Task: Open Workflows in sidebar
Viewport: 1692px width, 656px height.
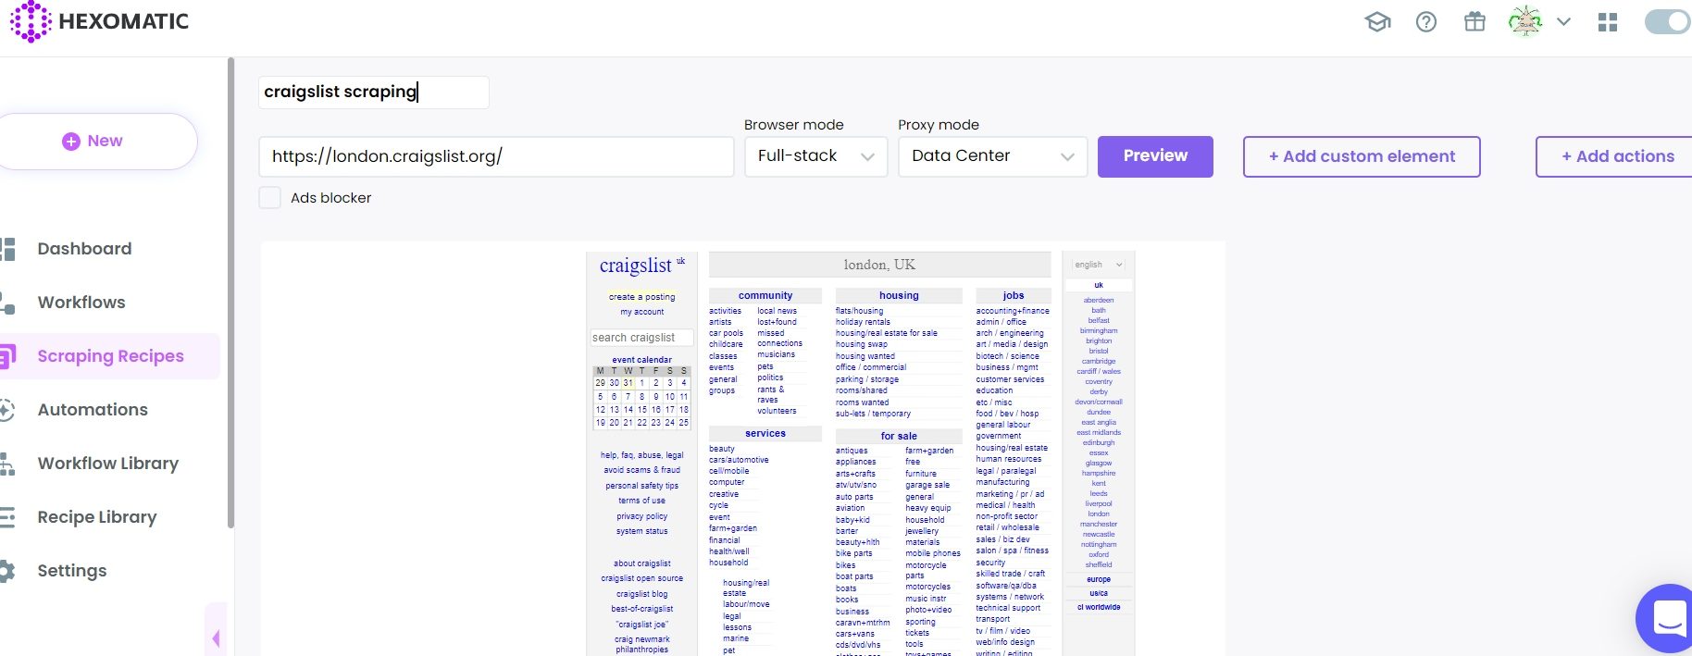Action: 81,302
